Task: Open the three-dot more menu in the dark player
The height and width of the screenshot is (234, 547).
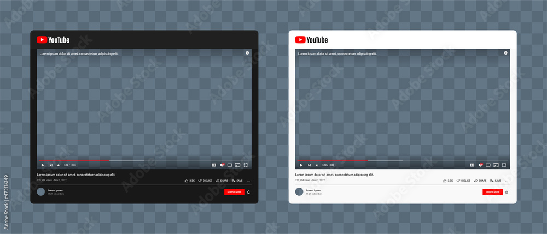Action: (x=248, y=181)
